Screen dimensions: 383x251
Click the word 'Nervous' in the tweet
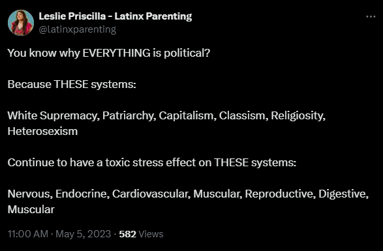(x=29, y=194)
